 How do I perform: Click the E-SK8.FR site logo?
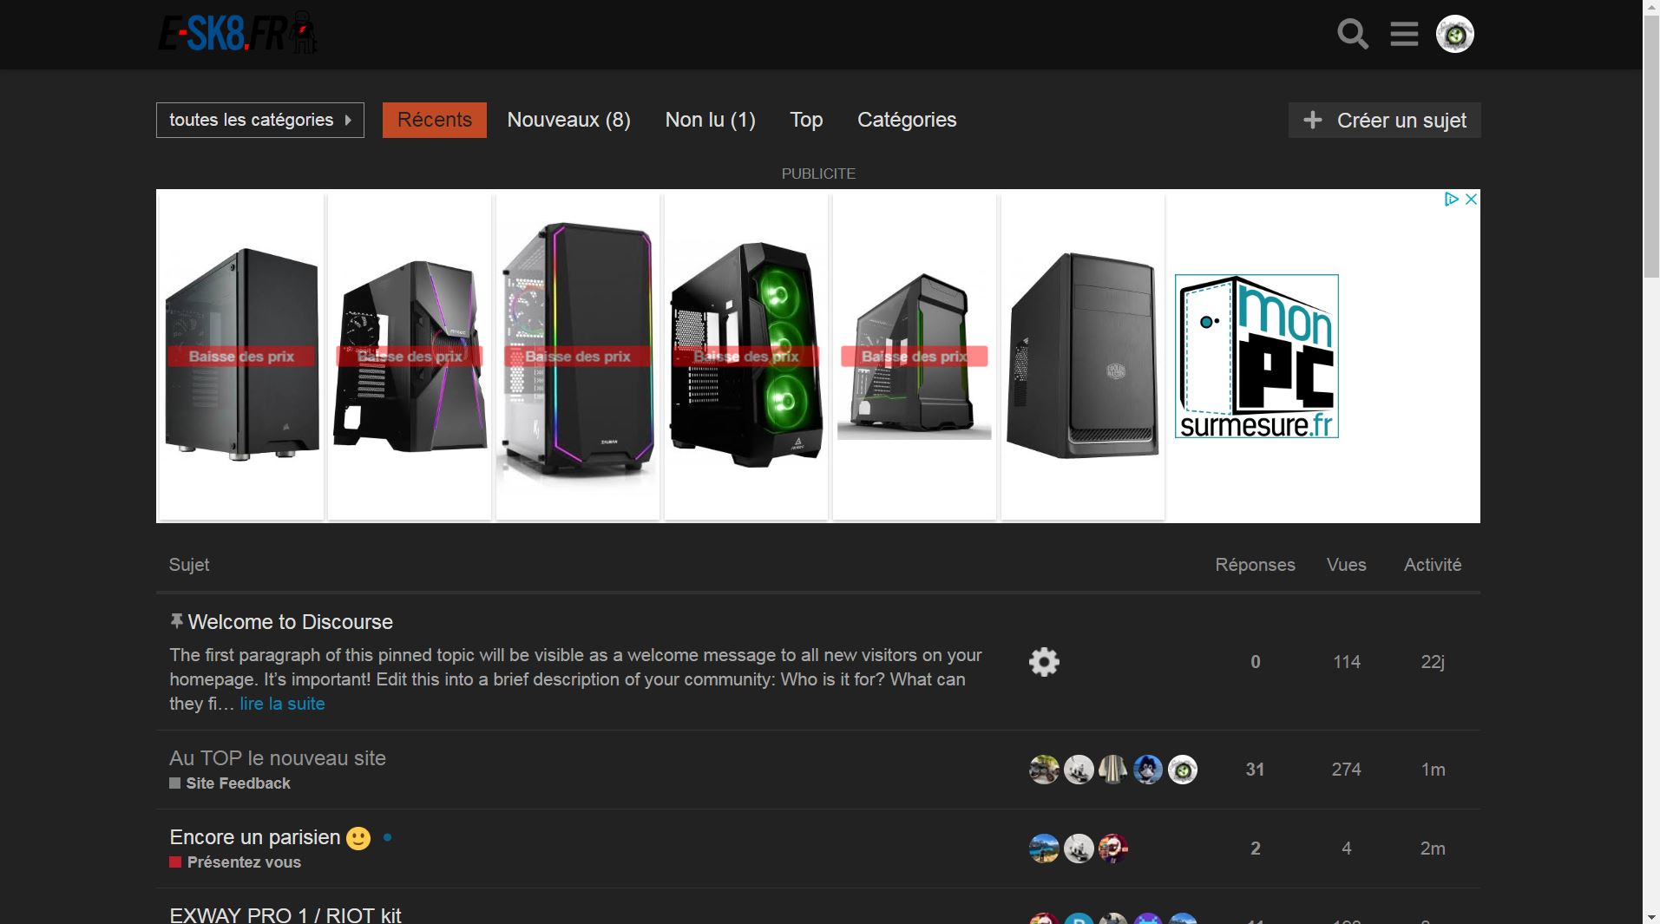click(237, 33)
